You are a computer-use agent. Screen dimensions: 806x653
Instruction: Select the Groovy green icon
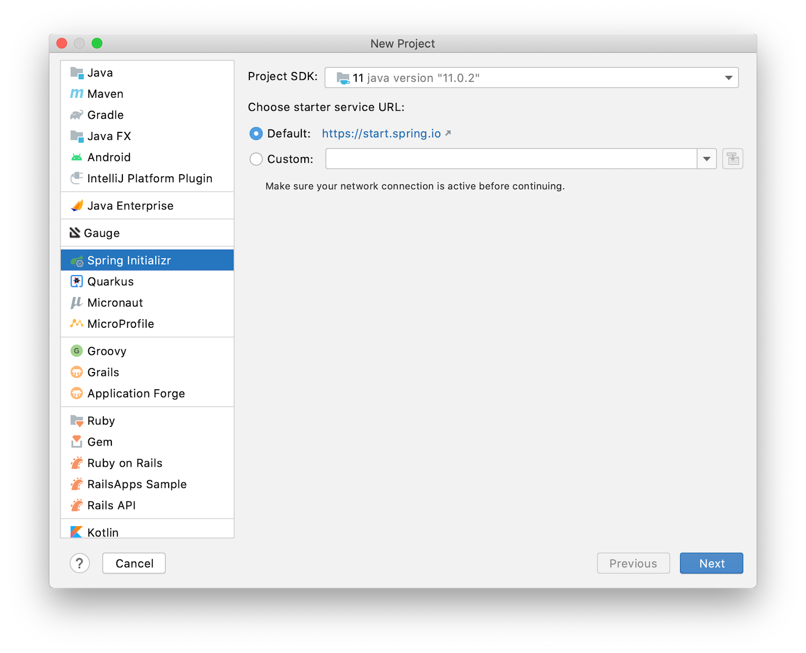pos(77,351)
